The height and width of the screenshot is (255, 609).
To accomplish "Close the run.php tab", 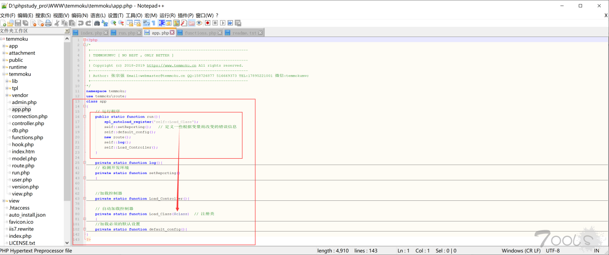I will pos(139,33).
